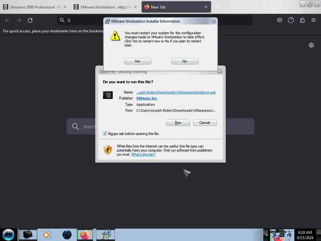The image size is (321, 241).
Task: Click the VMware installer title bar icon
Action: [107, 21]
